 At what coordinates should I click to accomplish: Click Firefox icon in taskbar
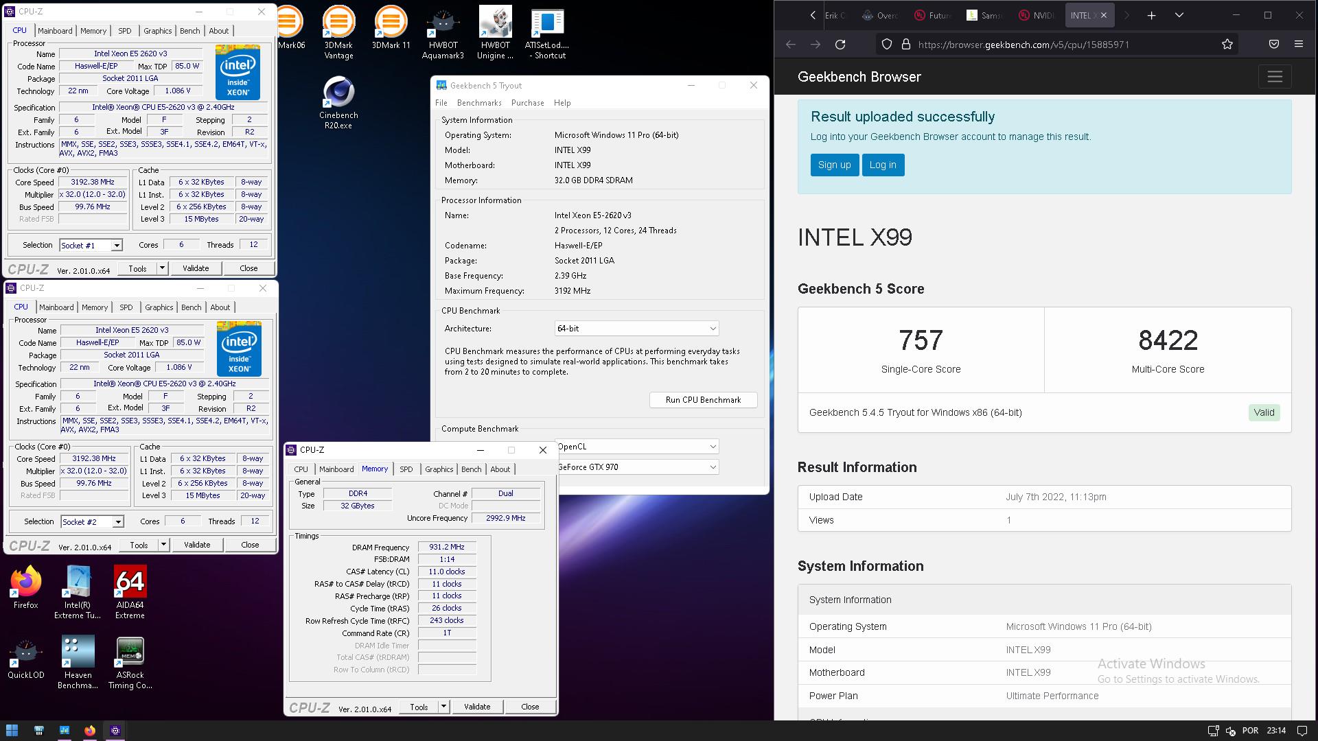coord(90,730)
